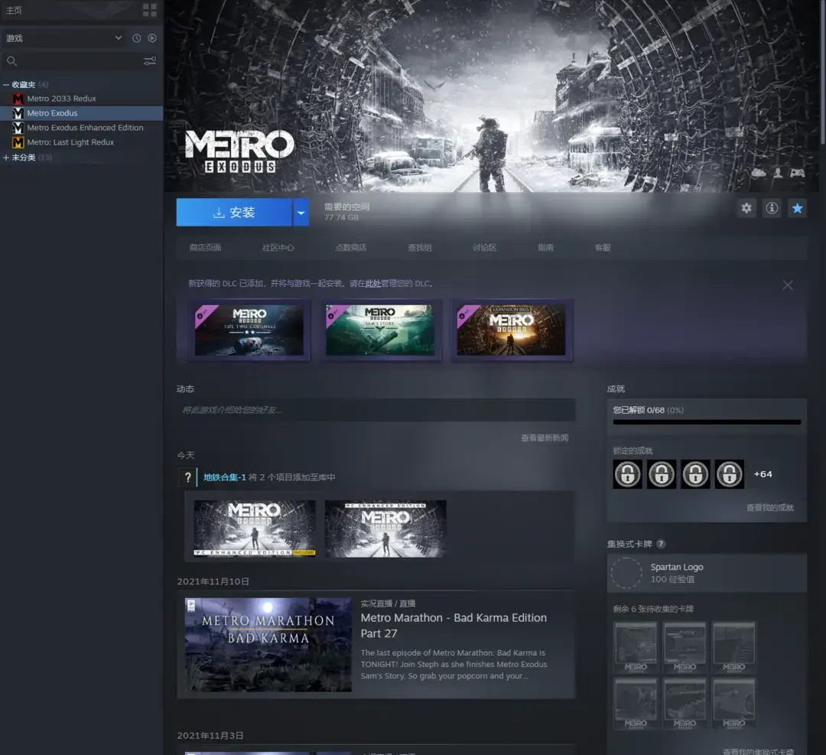This screenshot has height=755, width=826.
Task: Show the +64 remaining achievements
Action: pyautogui.click(x=763, y=474)
